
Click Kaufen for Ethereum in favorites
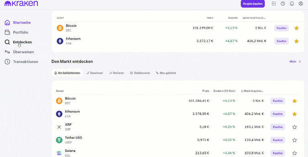tap(282, 41)
